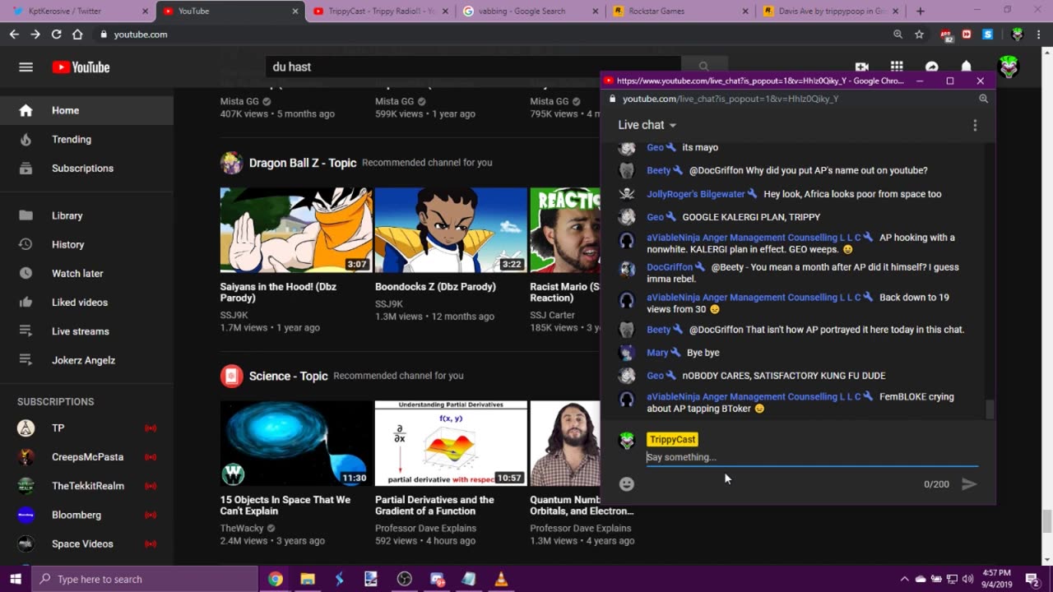
Task: Open 15 Objects In Space thumbnail
Action: tap(296, 443)
